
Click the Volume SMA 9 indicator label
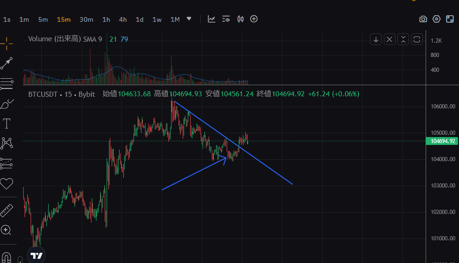click(65, 39)
